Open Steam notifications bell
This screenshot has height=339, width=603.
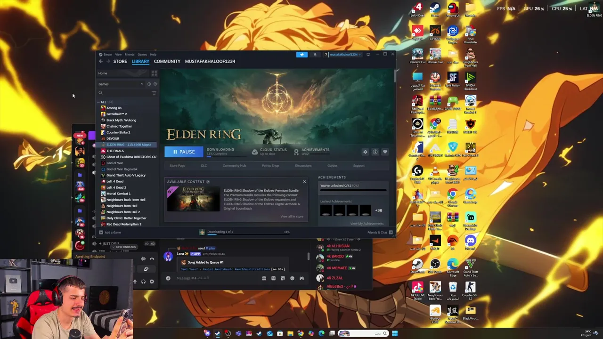point(315,55)
